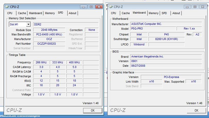Click CPU-Z title icon in left window

click(7, 7)
